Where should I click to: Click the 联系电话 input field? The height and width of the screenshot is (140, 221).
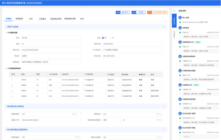tap(132, 44)
